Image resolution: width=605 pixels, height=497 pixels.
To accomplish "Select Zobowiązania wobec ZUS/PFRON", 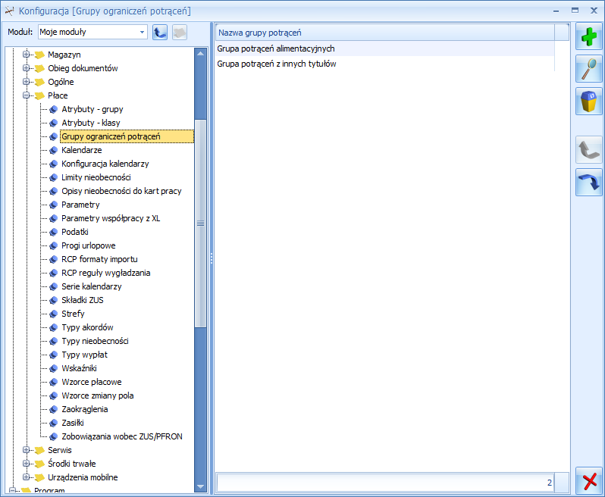I will point(122,436).
